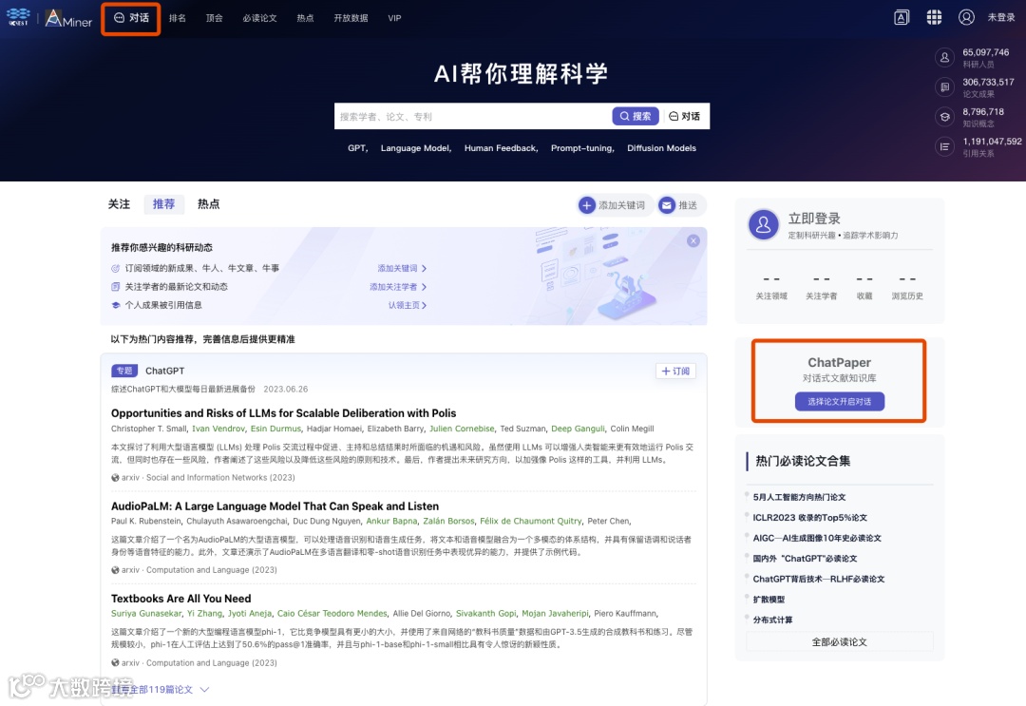Click the 专题 tag badge
This screenshot has height=706, width=1026.
[x=124, y=371]
